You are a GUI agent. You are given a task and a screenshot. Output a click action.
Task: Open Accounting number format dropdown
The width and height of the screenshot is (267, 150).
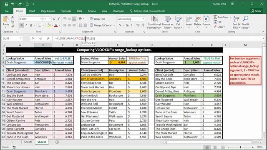144,19
